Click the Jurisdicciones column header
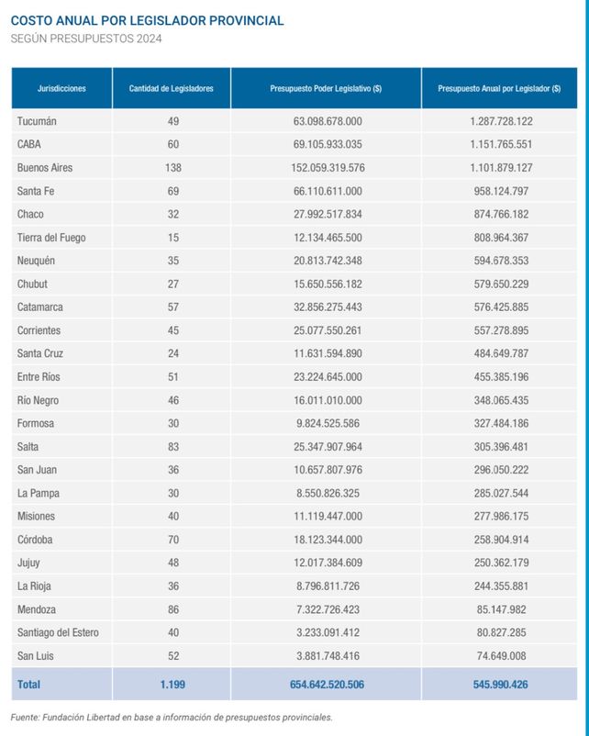 (x=61, y=88)
